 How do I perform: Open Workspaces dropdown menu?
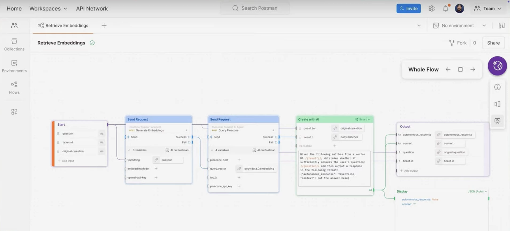pyautogui.click(x=48, y=9)
